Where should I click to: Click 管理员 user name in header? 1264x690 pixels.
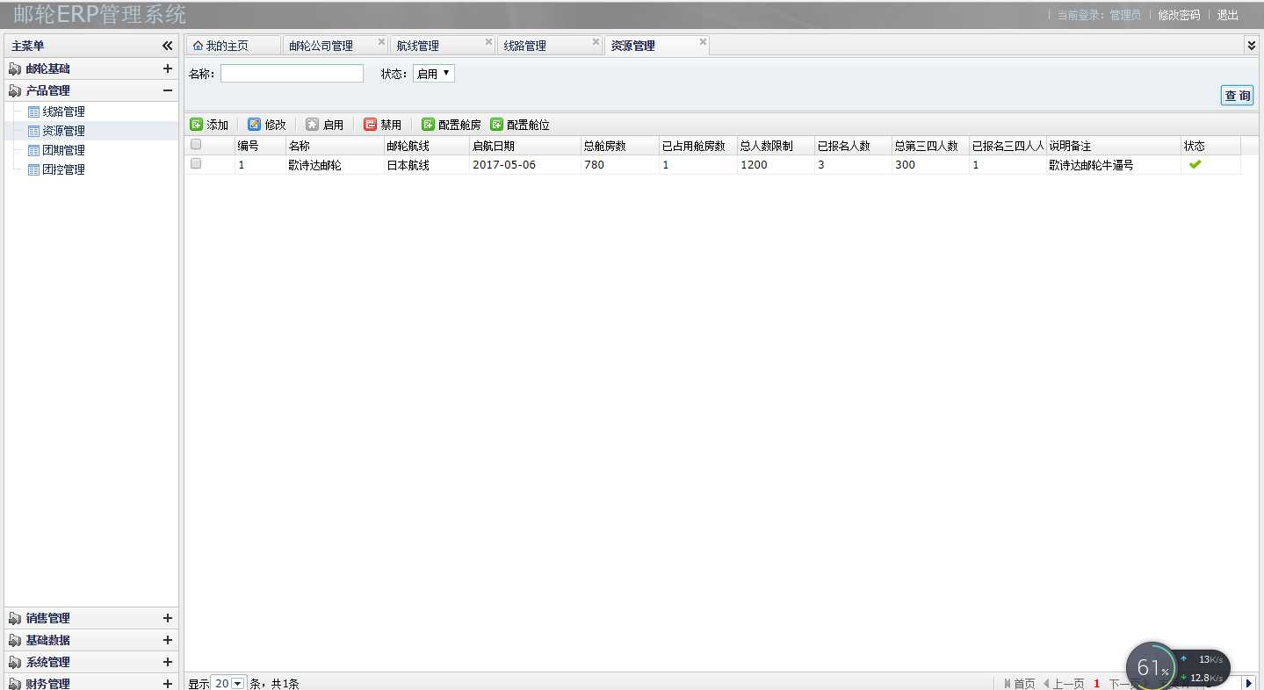coord(1125,15)
